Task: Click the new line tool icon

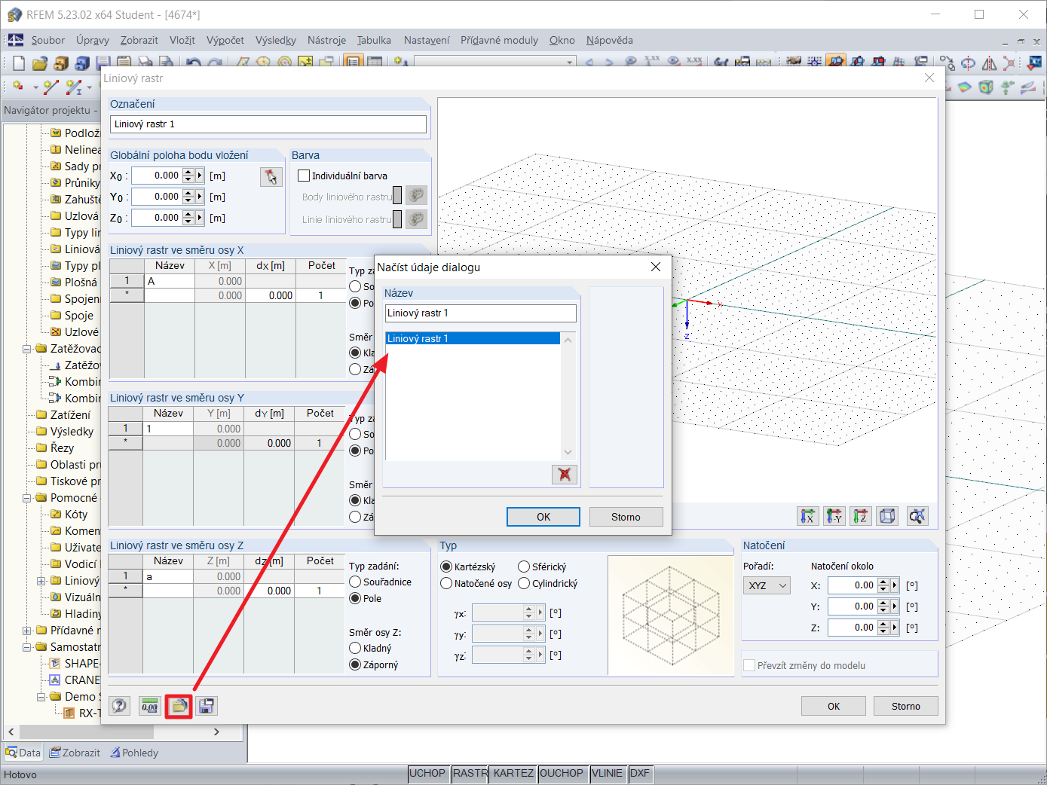Action: point(51,87)
